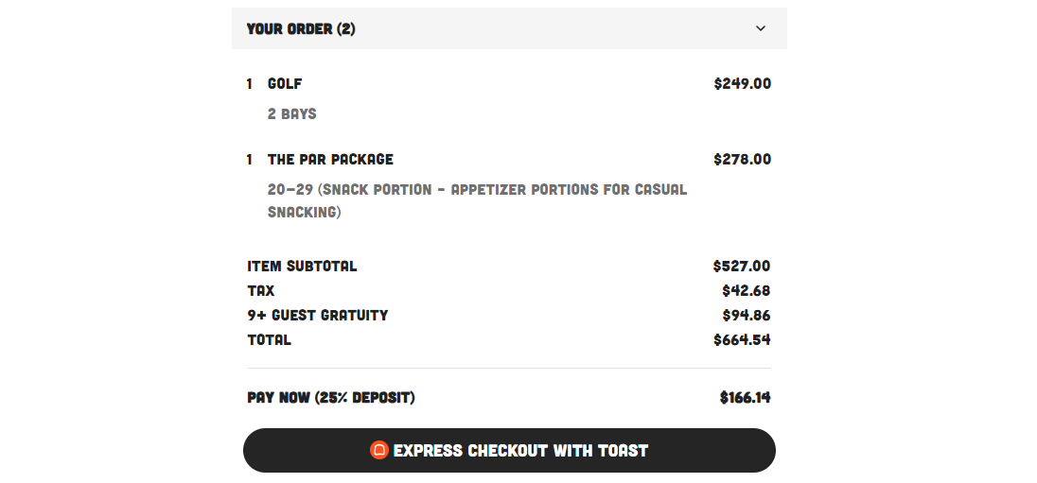
Task: Collapse the Your Order section chevron
Action: pos(761,28)
